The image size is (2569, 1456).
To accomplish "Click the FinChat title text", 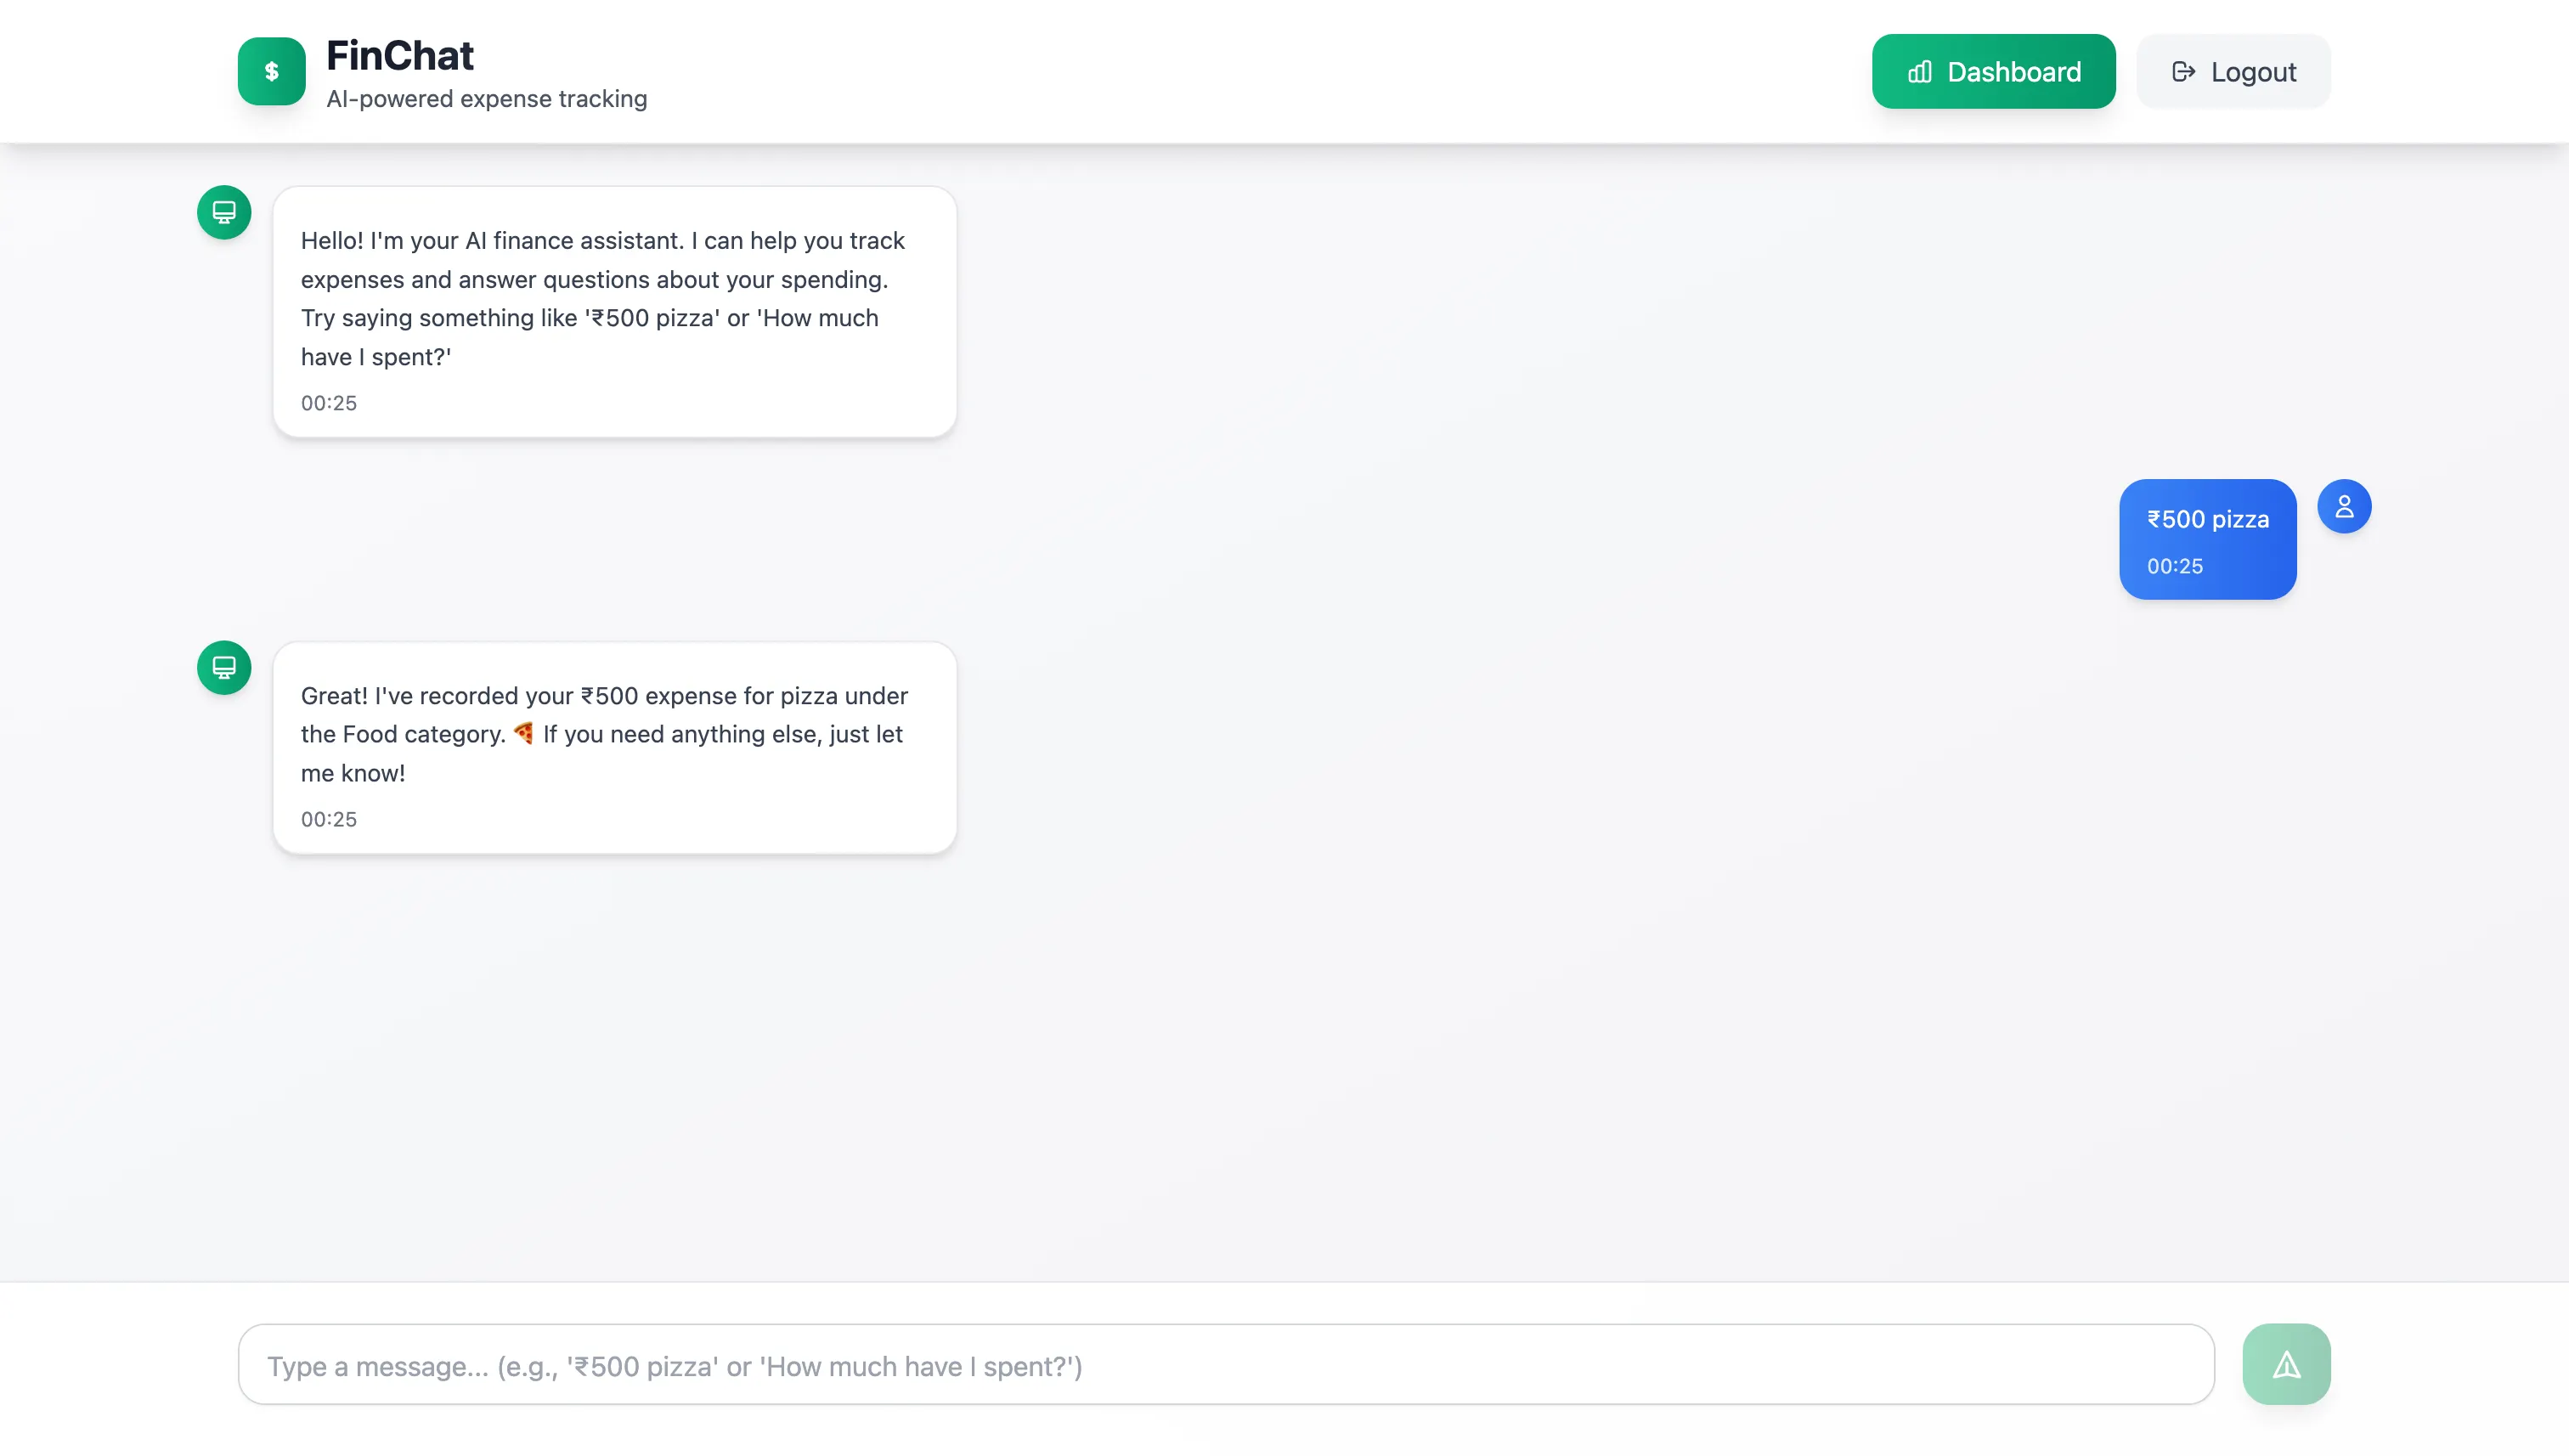I will coord(400,55).
